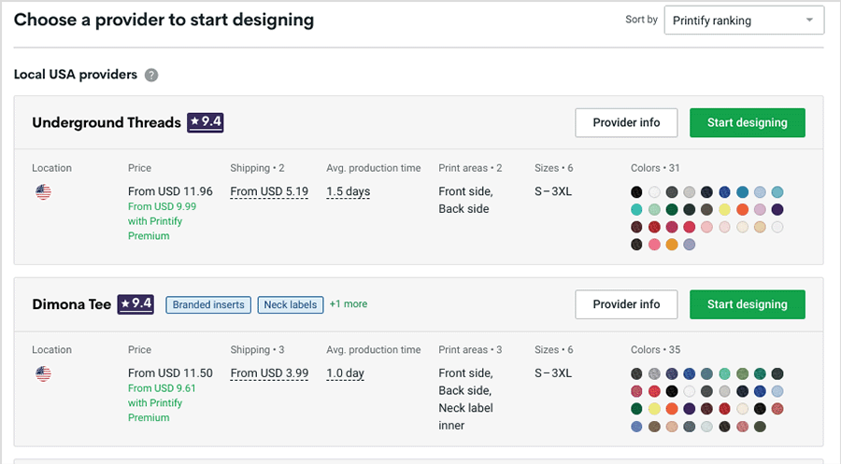Click the From USD 11.96 price
The image size is (841, 464).
click(x=170, y=191)
